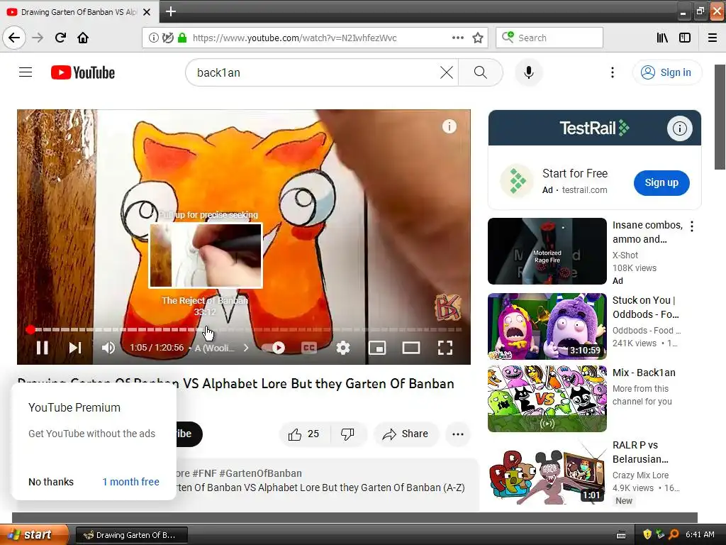Accept the 1 month free offer
This screenshot has height=545, width=726.
point(130,482)
